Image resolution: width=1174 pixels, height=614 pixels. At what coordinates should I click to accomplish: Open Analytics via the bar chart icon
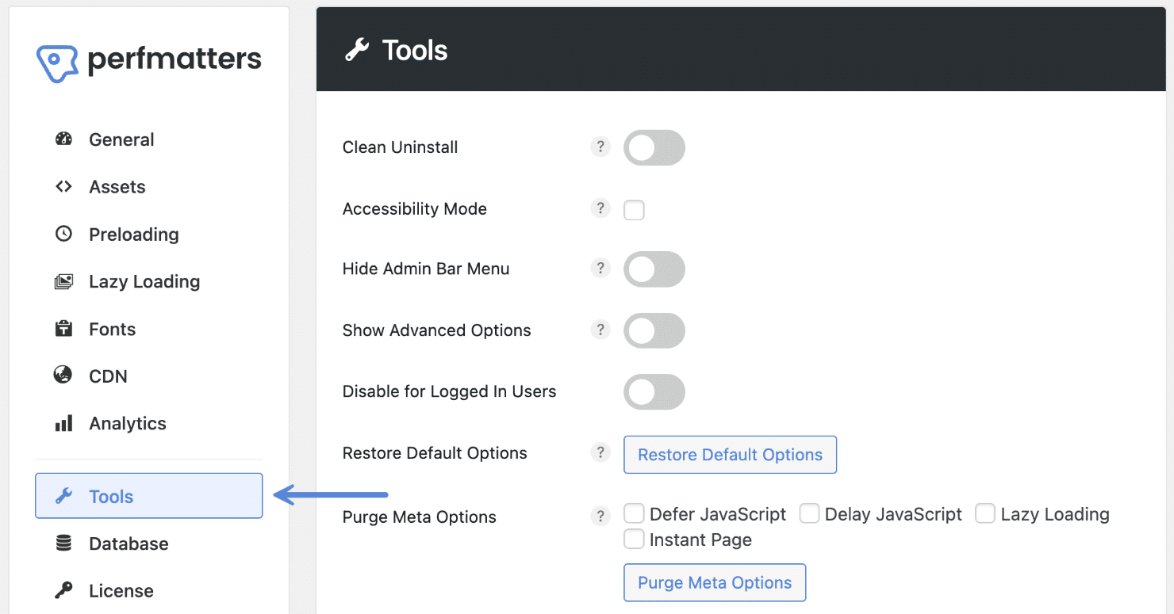pyautogui.click(x=64, y=423)
